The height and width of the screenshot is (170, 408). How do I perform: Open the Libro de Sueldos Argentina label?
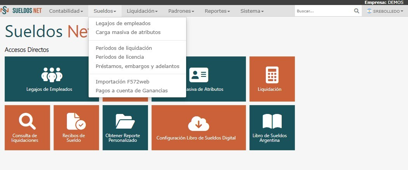(x=270, y=138)
